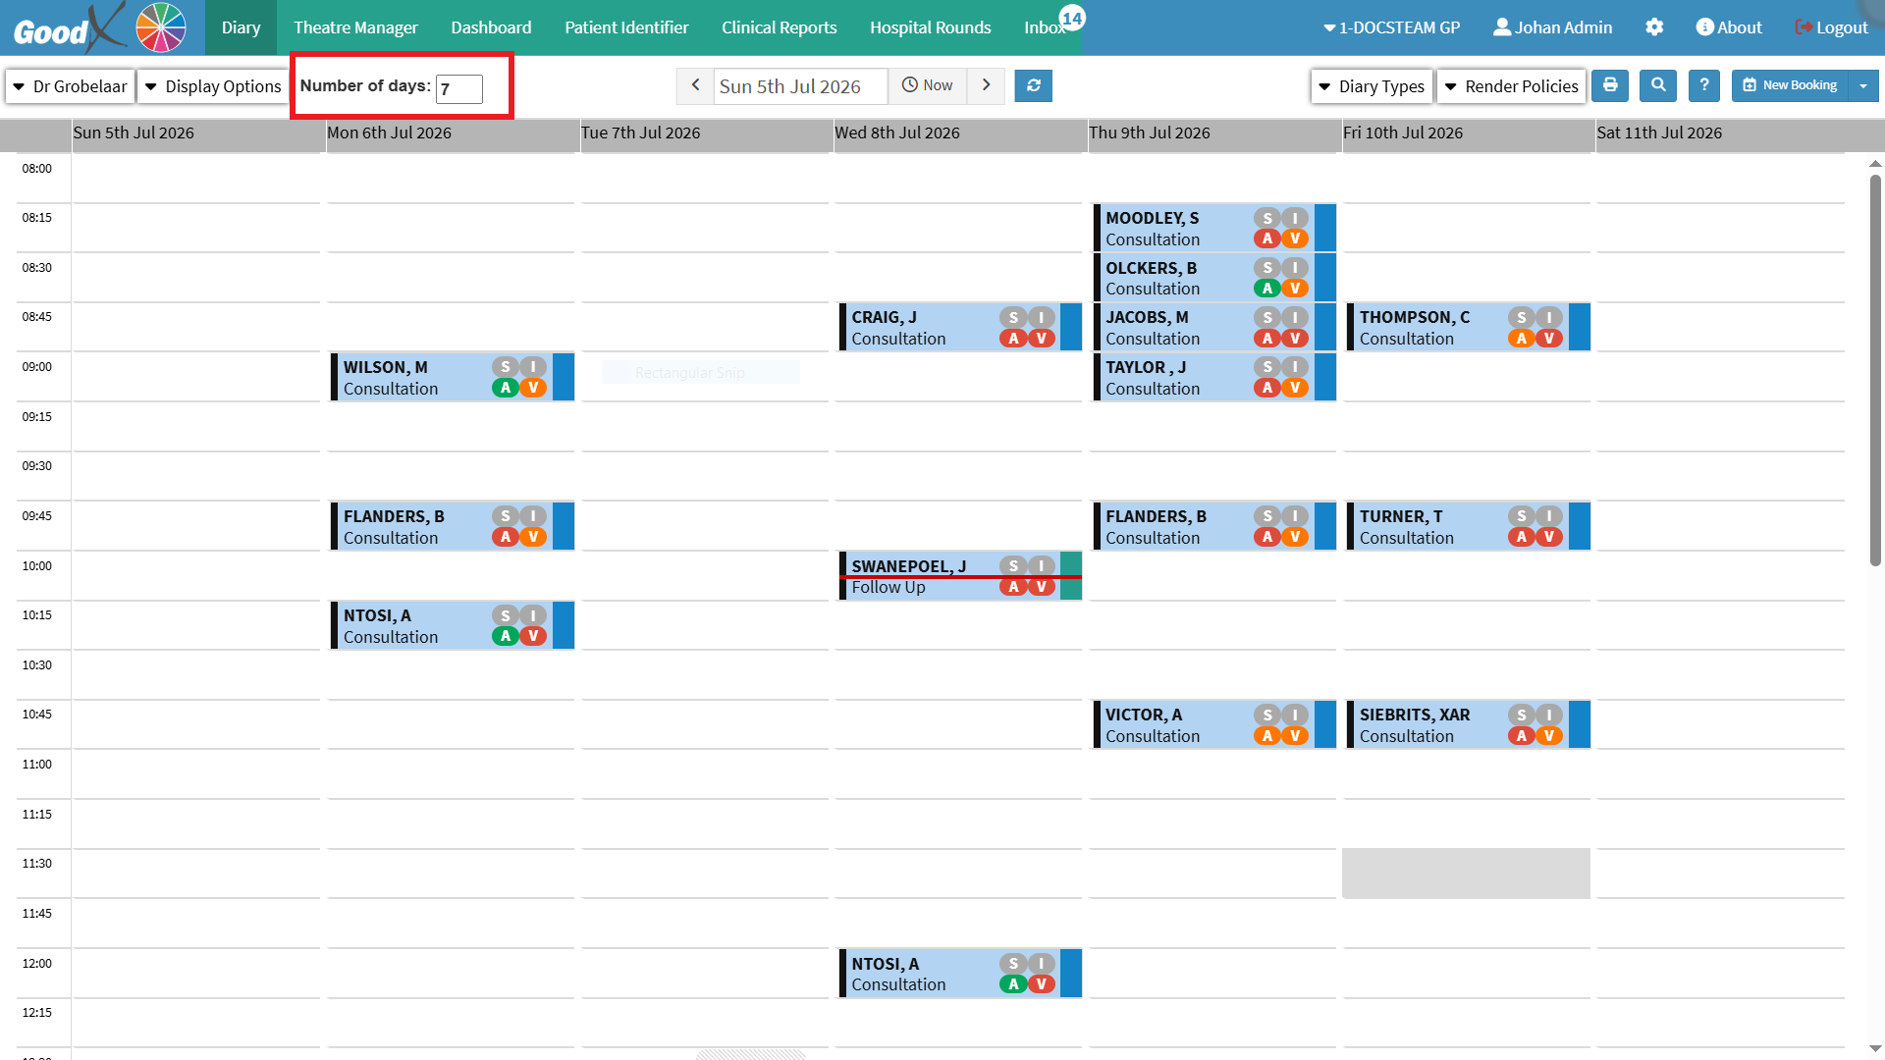This screenshot has width=1885, height=1060.
Task: Open the Johan Admin user link
Action: [x=1552, y=27]
